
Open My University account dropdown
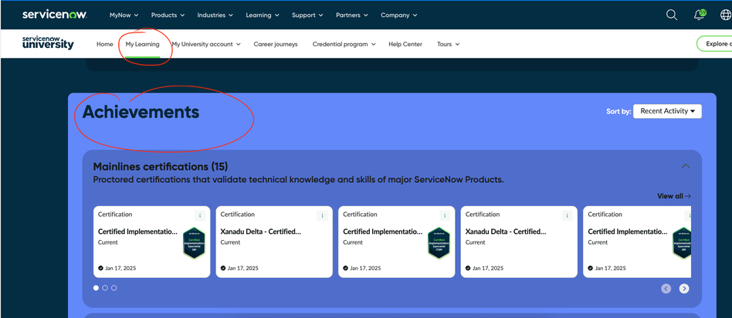coord(206,44)
